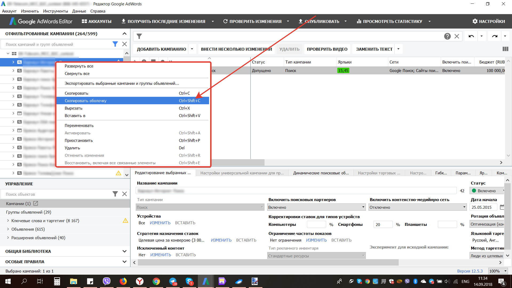Click Get latest changes download icon
This screenshot has height=288, width=512.
(123, 21)
